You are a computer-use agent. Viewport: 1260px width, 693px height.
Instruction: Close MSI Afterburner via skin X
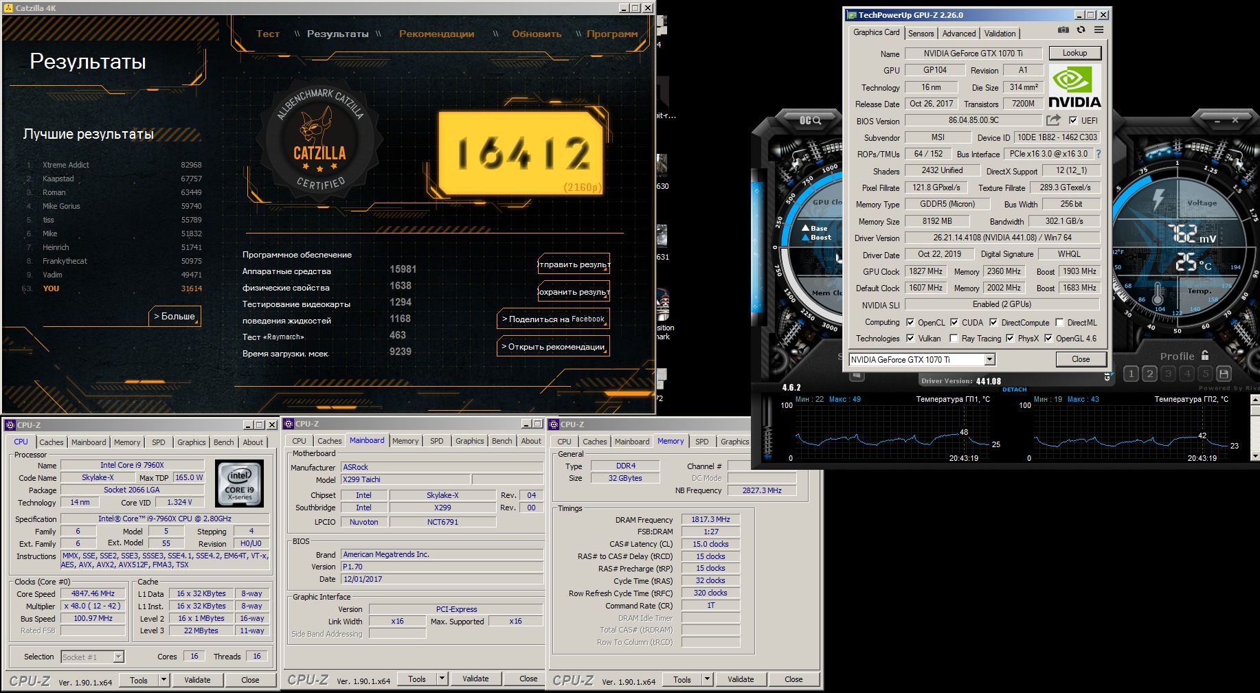tap(1235, 120)
